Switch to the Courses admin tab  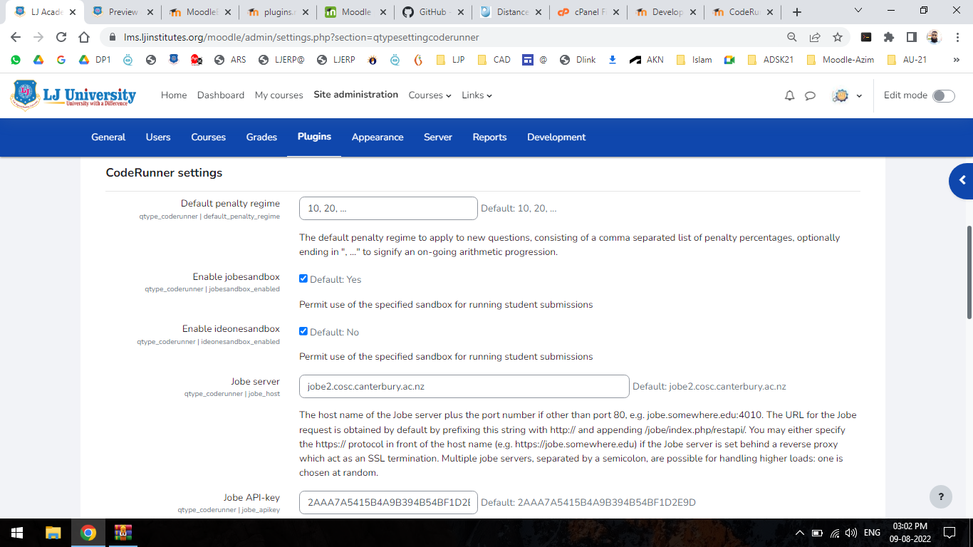tap(208, 137)
